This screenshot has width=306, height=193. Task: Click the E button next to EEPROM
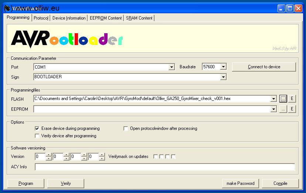292,109
